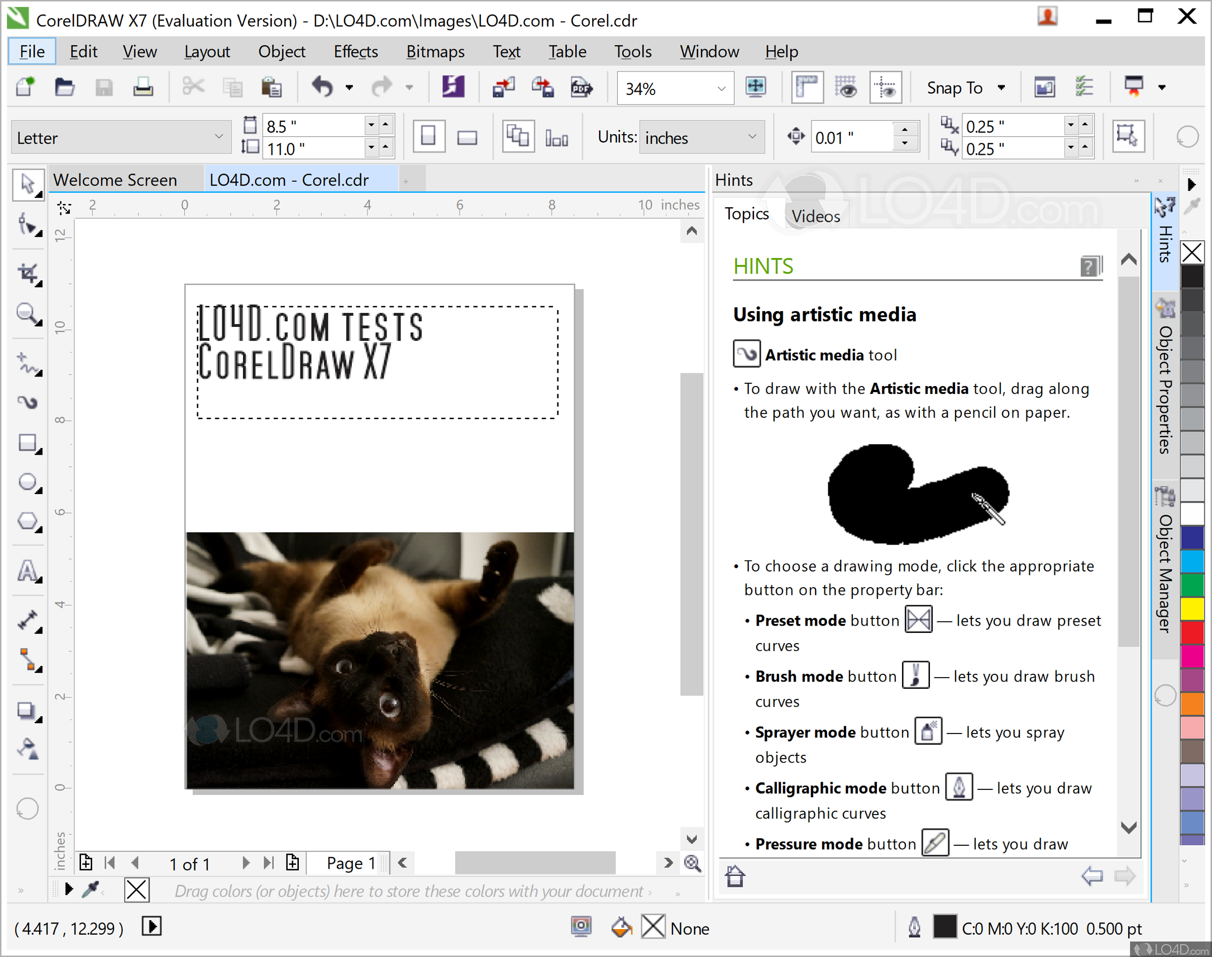
Task: Expand the Letter page size dropdown
Action: pyautogui.click(x=218, y=137)
